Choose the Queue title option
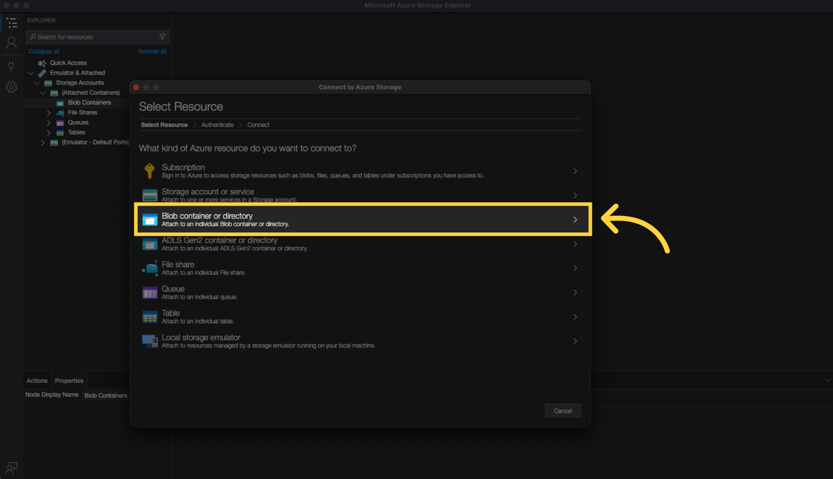 click(x=173, y=289)
